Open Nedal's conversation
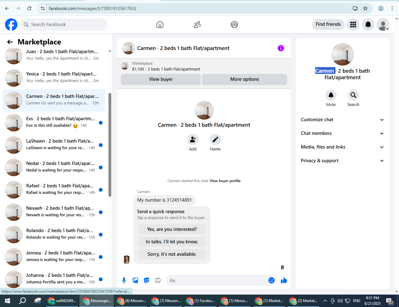The height and width of the screenshot is (307, 399). (54, 167)
